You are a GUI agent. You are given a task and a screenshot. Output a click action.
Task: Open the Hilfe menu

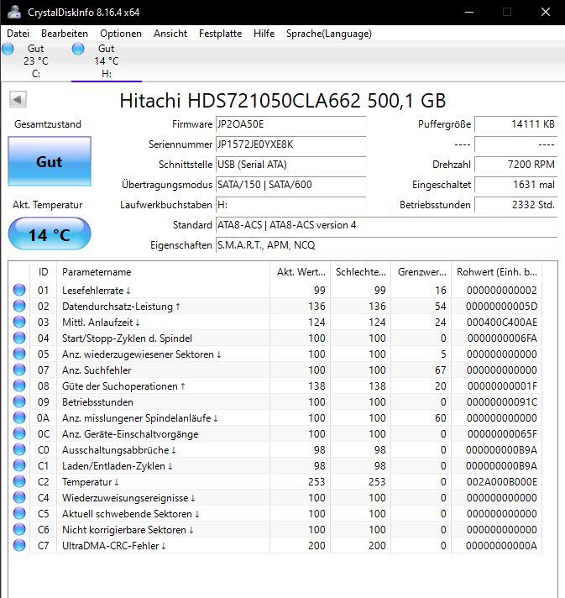264,34
